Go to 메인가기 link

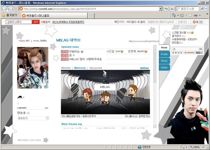pyautogui.click(x=119, y=22)
